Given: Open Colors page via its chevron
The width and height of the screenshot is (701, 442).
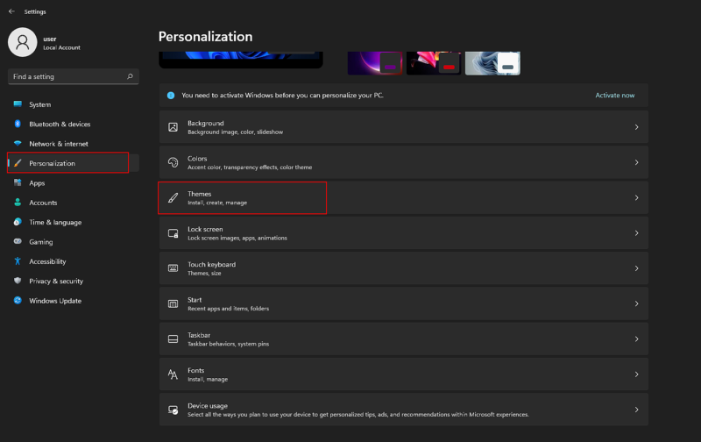Looking at the screenshot, I should click(x=637, y=162).
